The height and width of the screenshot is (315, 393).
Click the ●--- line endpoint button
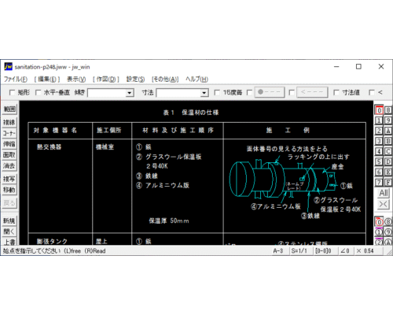(270, 92)
